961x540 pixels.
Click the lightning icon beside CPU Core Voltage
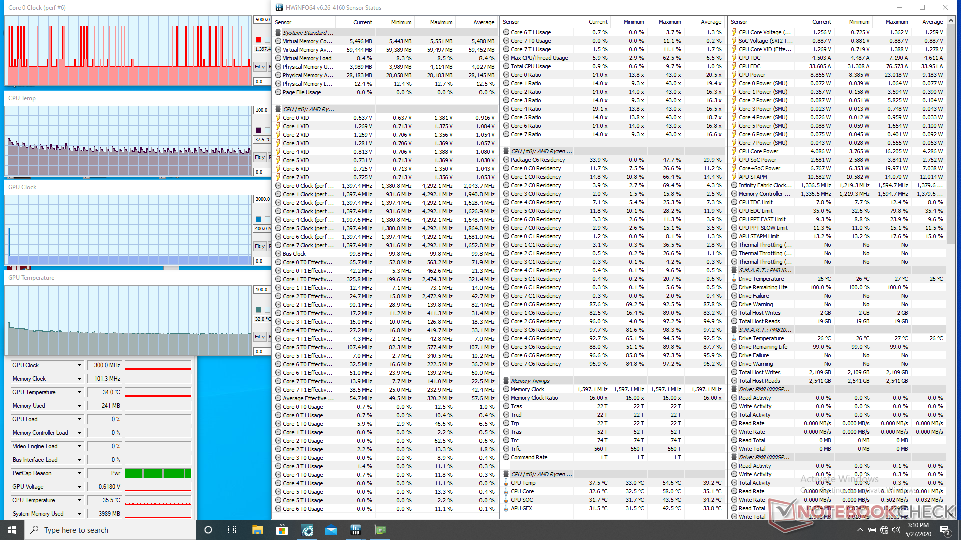point(734,32)
